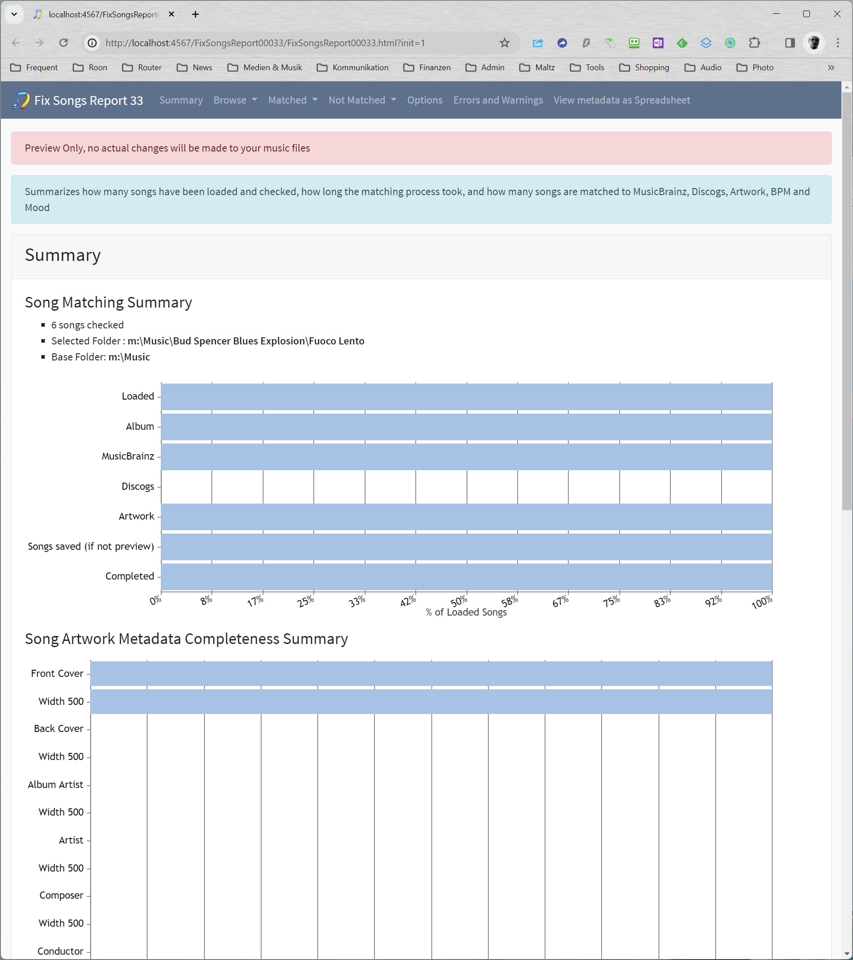Click the Fix Songs music note logo
This screenshot has width=853, height=960.
[20, 100]
